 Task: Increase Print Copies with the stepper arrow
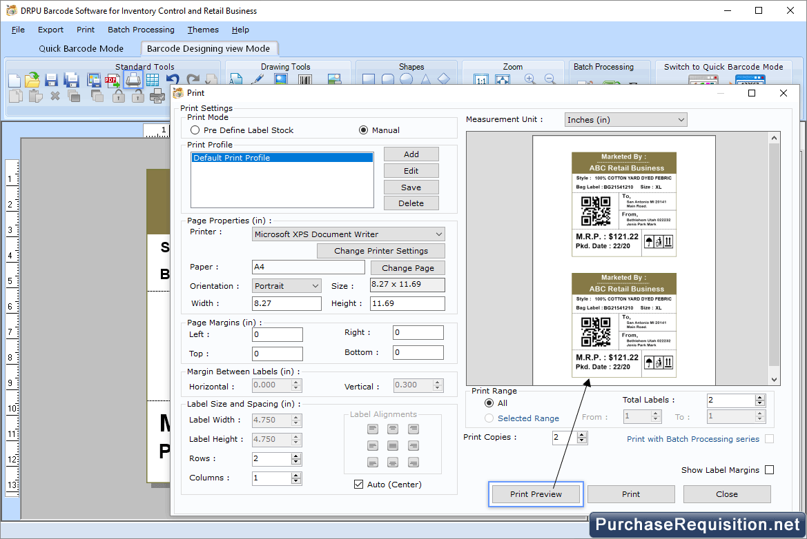(581, 434)
